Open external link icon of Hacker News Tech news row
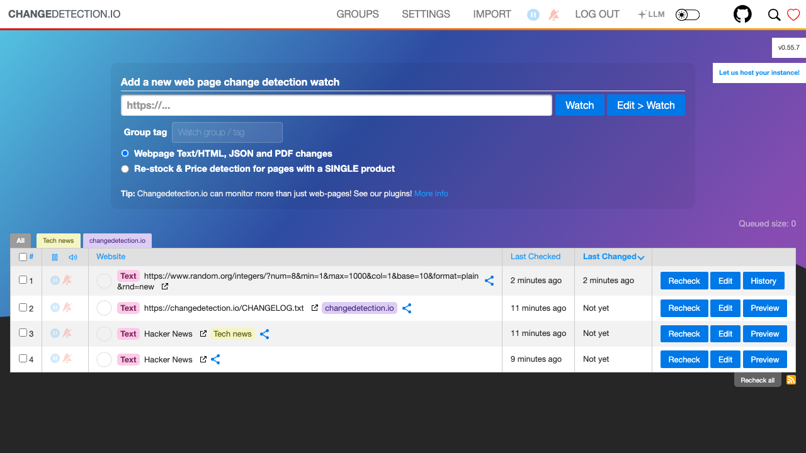The image size is (806, 453). (203, 334)
